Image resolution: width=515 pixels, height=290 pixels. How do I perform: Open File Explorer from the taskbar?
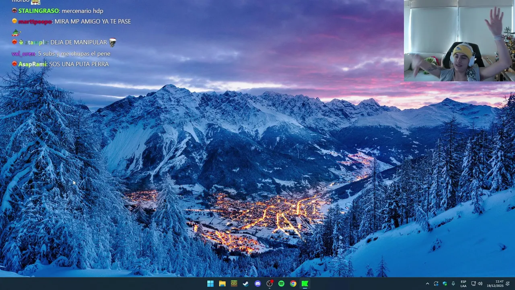pos(222,284)
